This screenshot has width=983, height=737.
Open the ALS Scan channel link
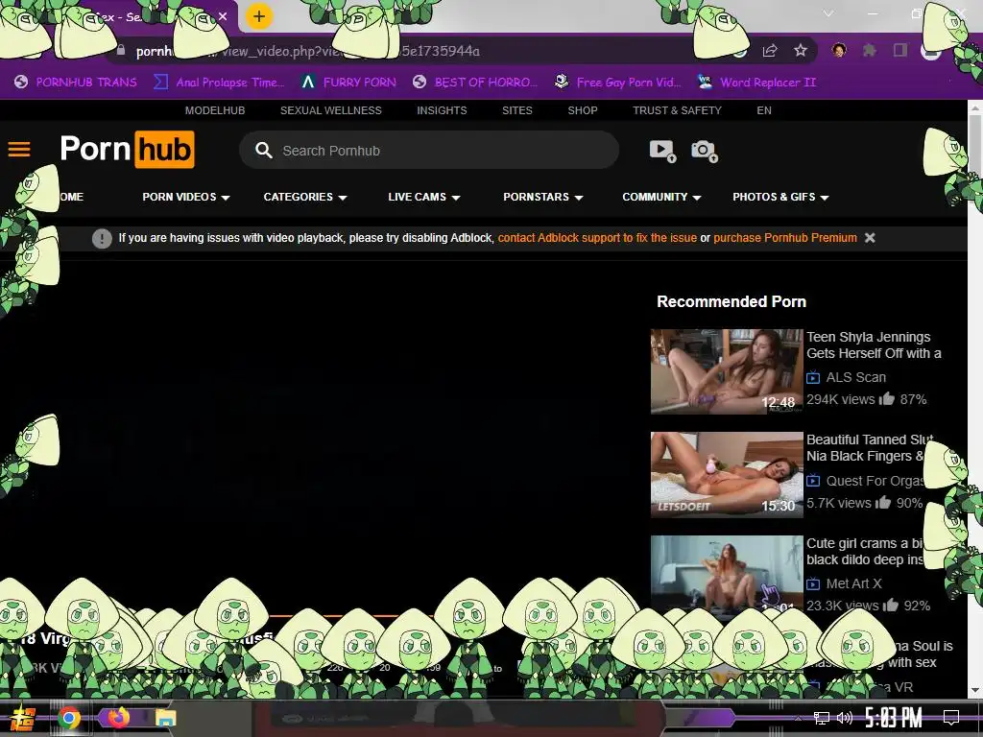(855, 377)
